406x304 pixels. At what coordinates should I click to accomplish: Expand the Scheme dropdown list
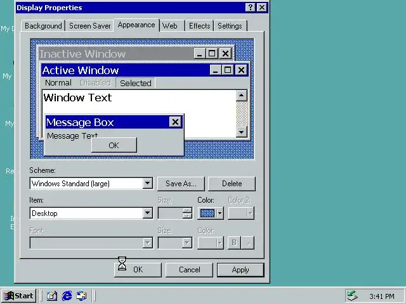[147, 184]
